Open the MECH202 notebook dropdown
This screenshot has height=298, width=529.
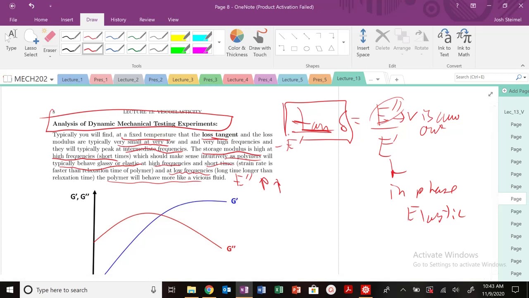[51, 79]
